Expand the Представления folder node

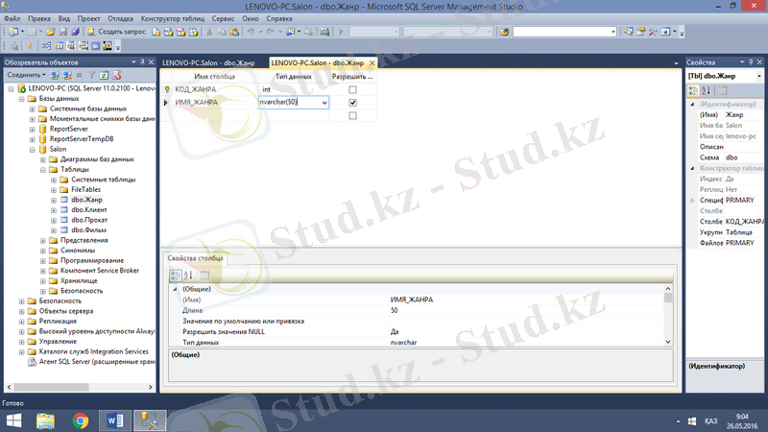tap(43, 241)
